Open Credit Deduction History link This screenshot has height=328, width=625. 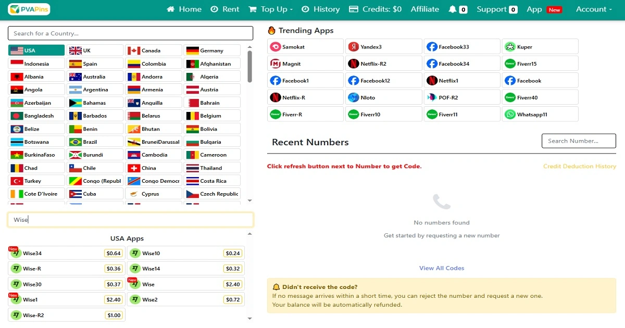580,166
